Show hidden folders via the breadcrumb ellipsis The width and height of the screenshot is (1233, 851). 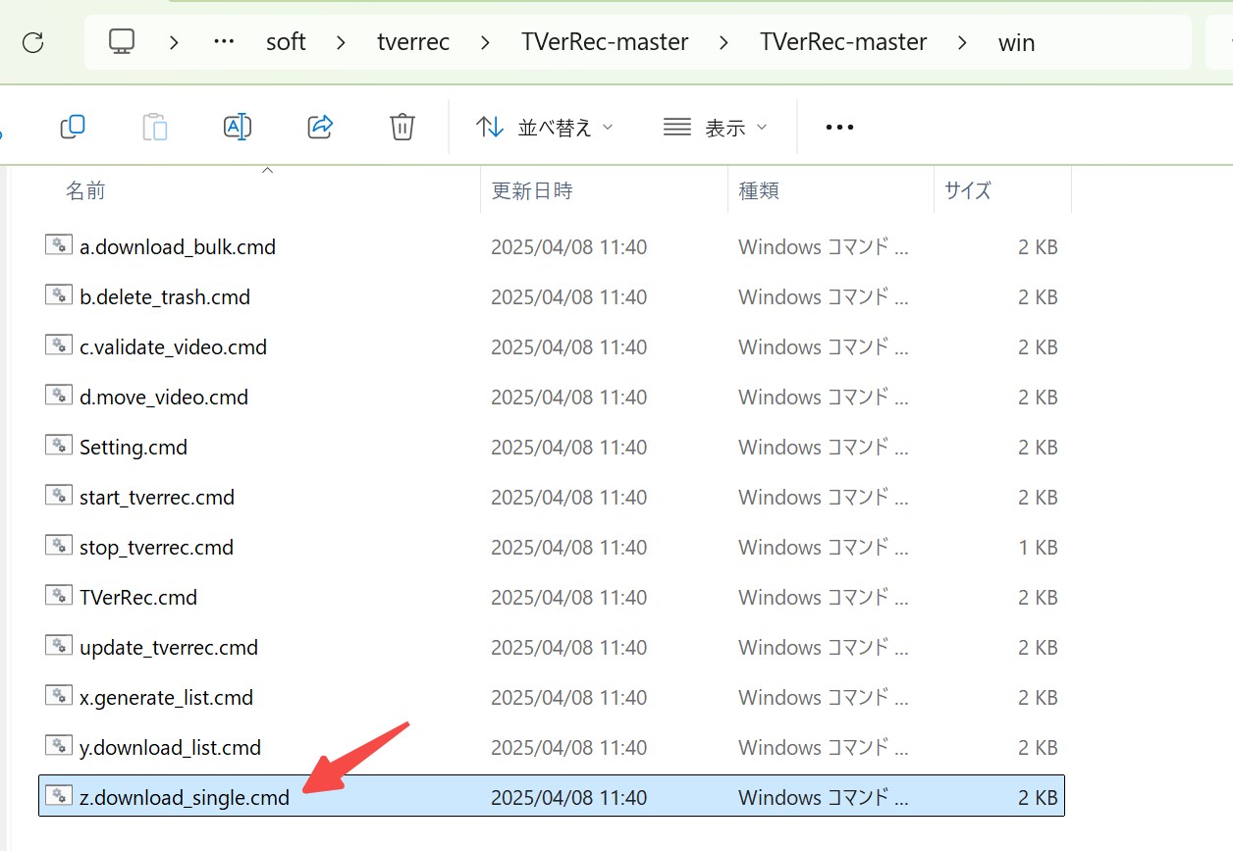point(224,42)
